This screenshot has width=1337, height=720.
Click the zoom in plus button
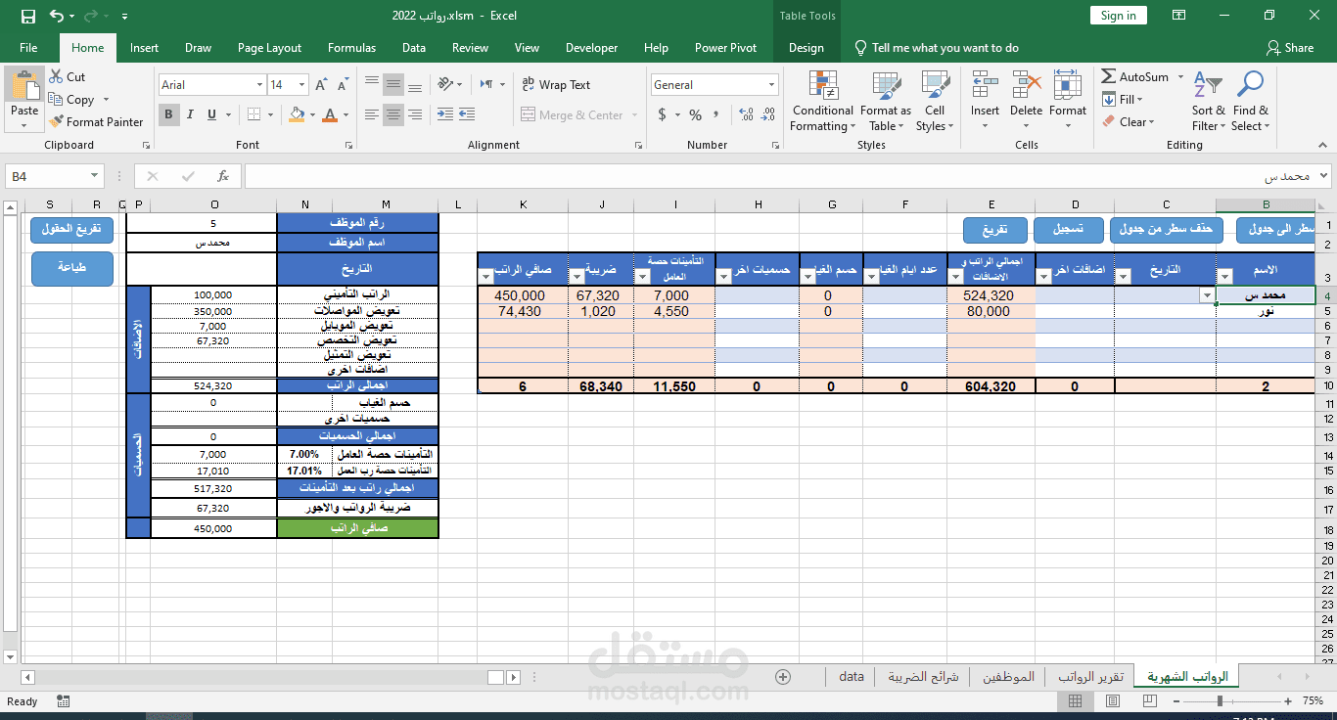[x=1287, y=701]
